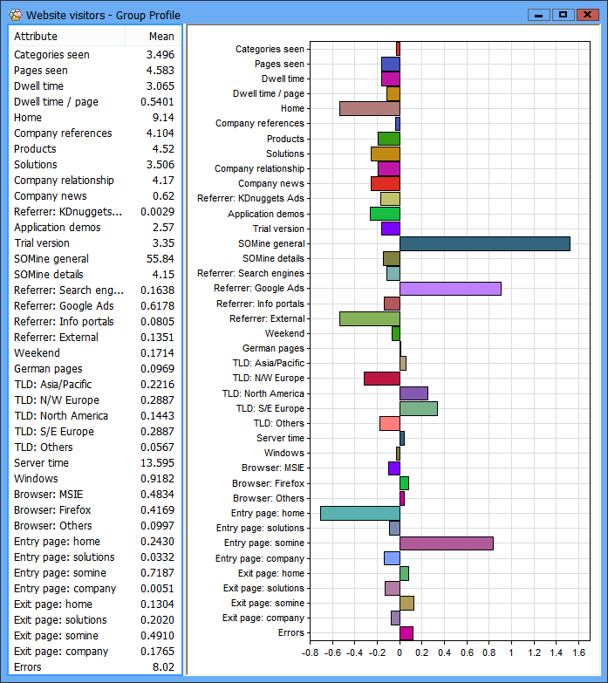The width and height of the screenshot is (608, 683).
Task: Click the Home bar in chart
Action: [x=369, y=108]
